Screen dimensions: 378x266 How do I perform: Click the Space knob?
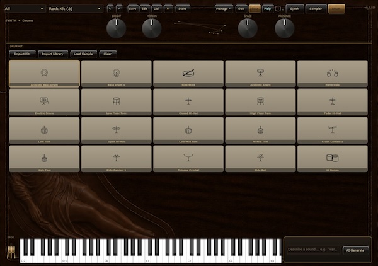coord(248,28)
